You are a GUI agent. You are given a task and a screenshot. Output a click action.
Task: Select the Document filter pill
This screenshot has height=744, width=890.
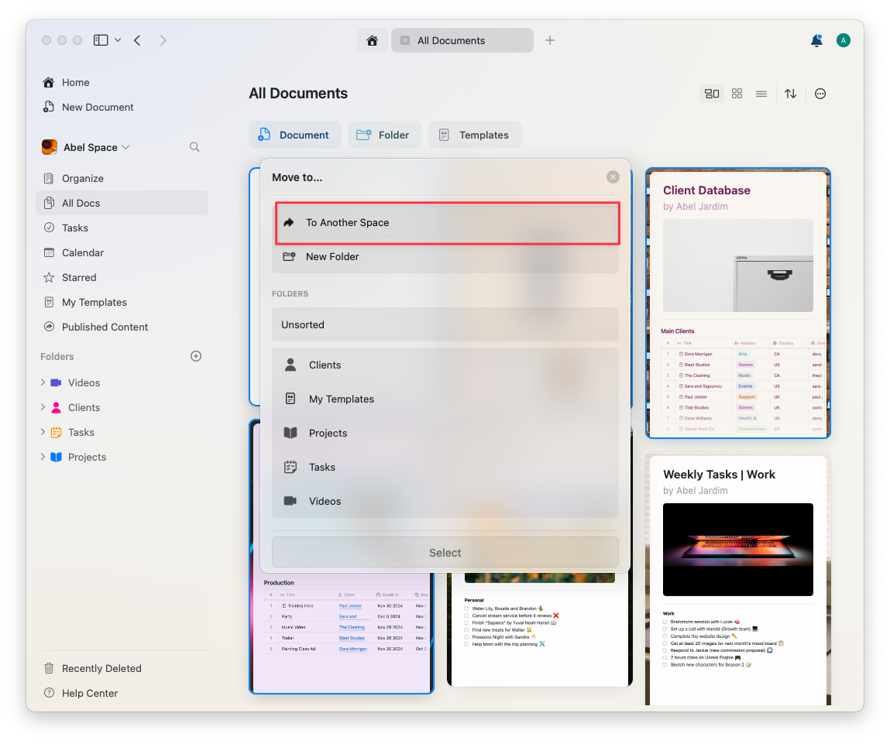[295, 134]
